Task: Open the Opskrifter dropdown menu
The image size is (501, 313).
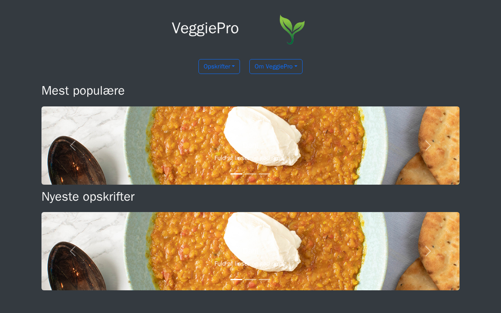Action: coord(219,67)
